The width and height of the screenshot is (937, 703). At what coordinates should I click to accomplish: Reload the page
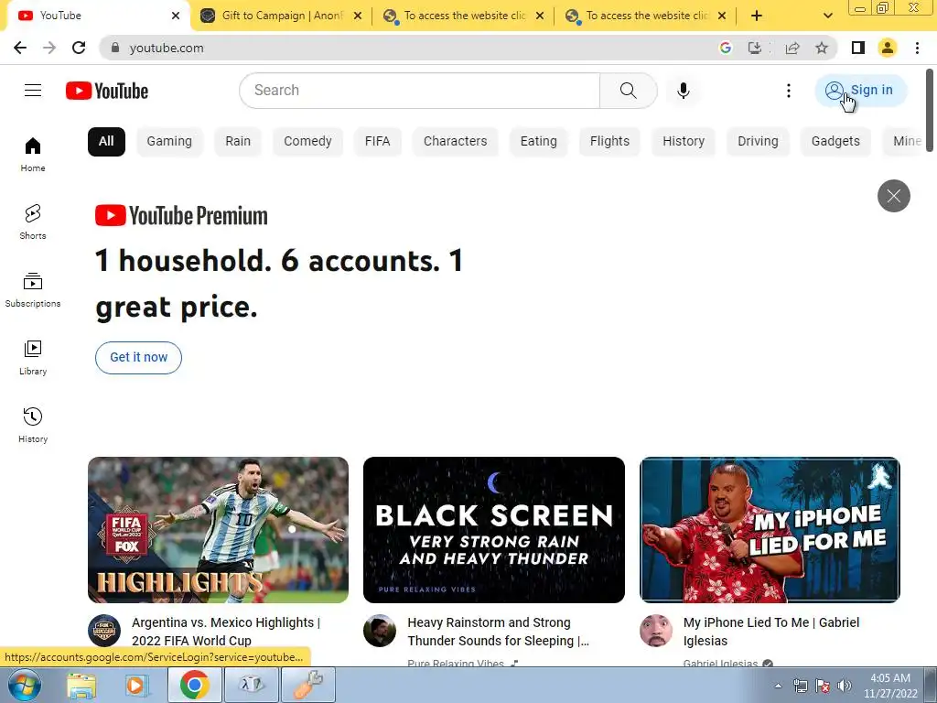point(79,48)
